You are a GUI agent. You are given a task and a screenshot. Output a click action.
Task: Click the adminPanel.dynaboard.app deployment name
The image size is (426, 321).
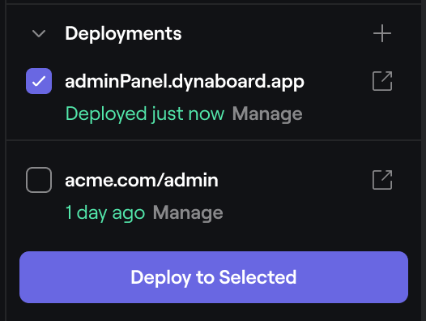click(x=185, y=81)
